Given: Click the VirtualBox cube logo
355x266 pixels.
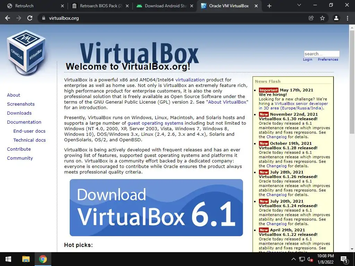Looking at the screenshot, I should 26,53.
